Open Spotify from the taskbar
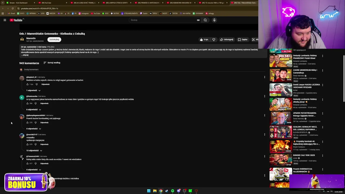345x194 pixels. click(x=172, y=191)
